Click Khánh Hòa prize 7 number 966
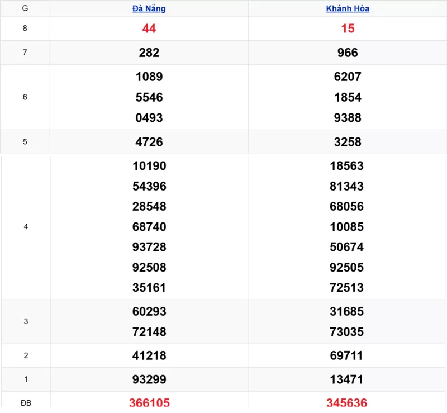This screenshot has width=447, height=413. coord(348,53)
